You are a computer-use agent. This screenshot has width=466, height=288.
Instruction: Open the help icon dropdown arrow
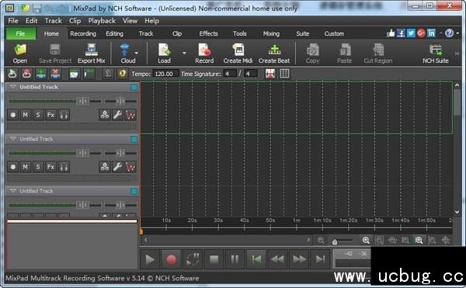click(x=457, y=33)
